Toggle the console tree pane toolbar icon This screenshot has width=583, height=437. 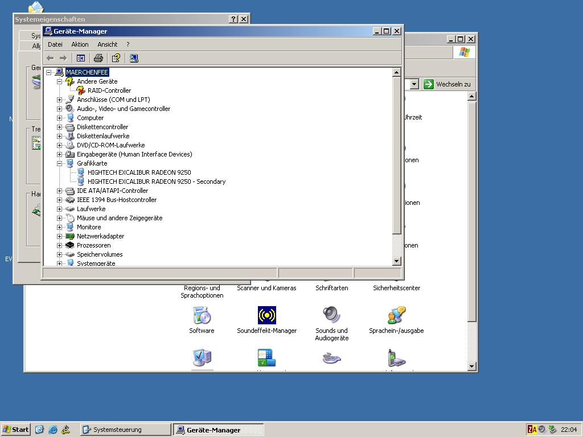click(x=81, y=58)
